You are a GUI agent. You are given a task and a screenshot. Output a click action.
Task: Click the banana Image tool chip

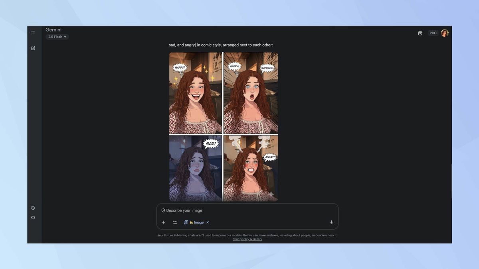[196, 222]
